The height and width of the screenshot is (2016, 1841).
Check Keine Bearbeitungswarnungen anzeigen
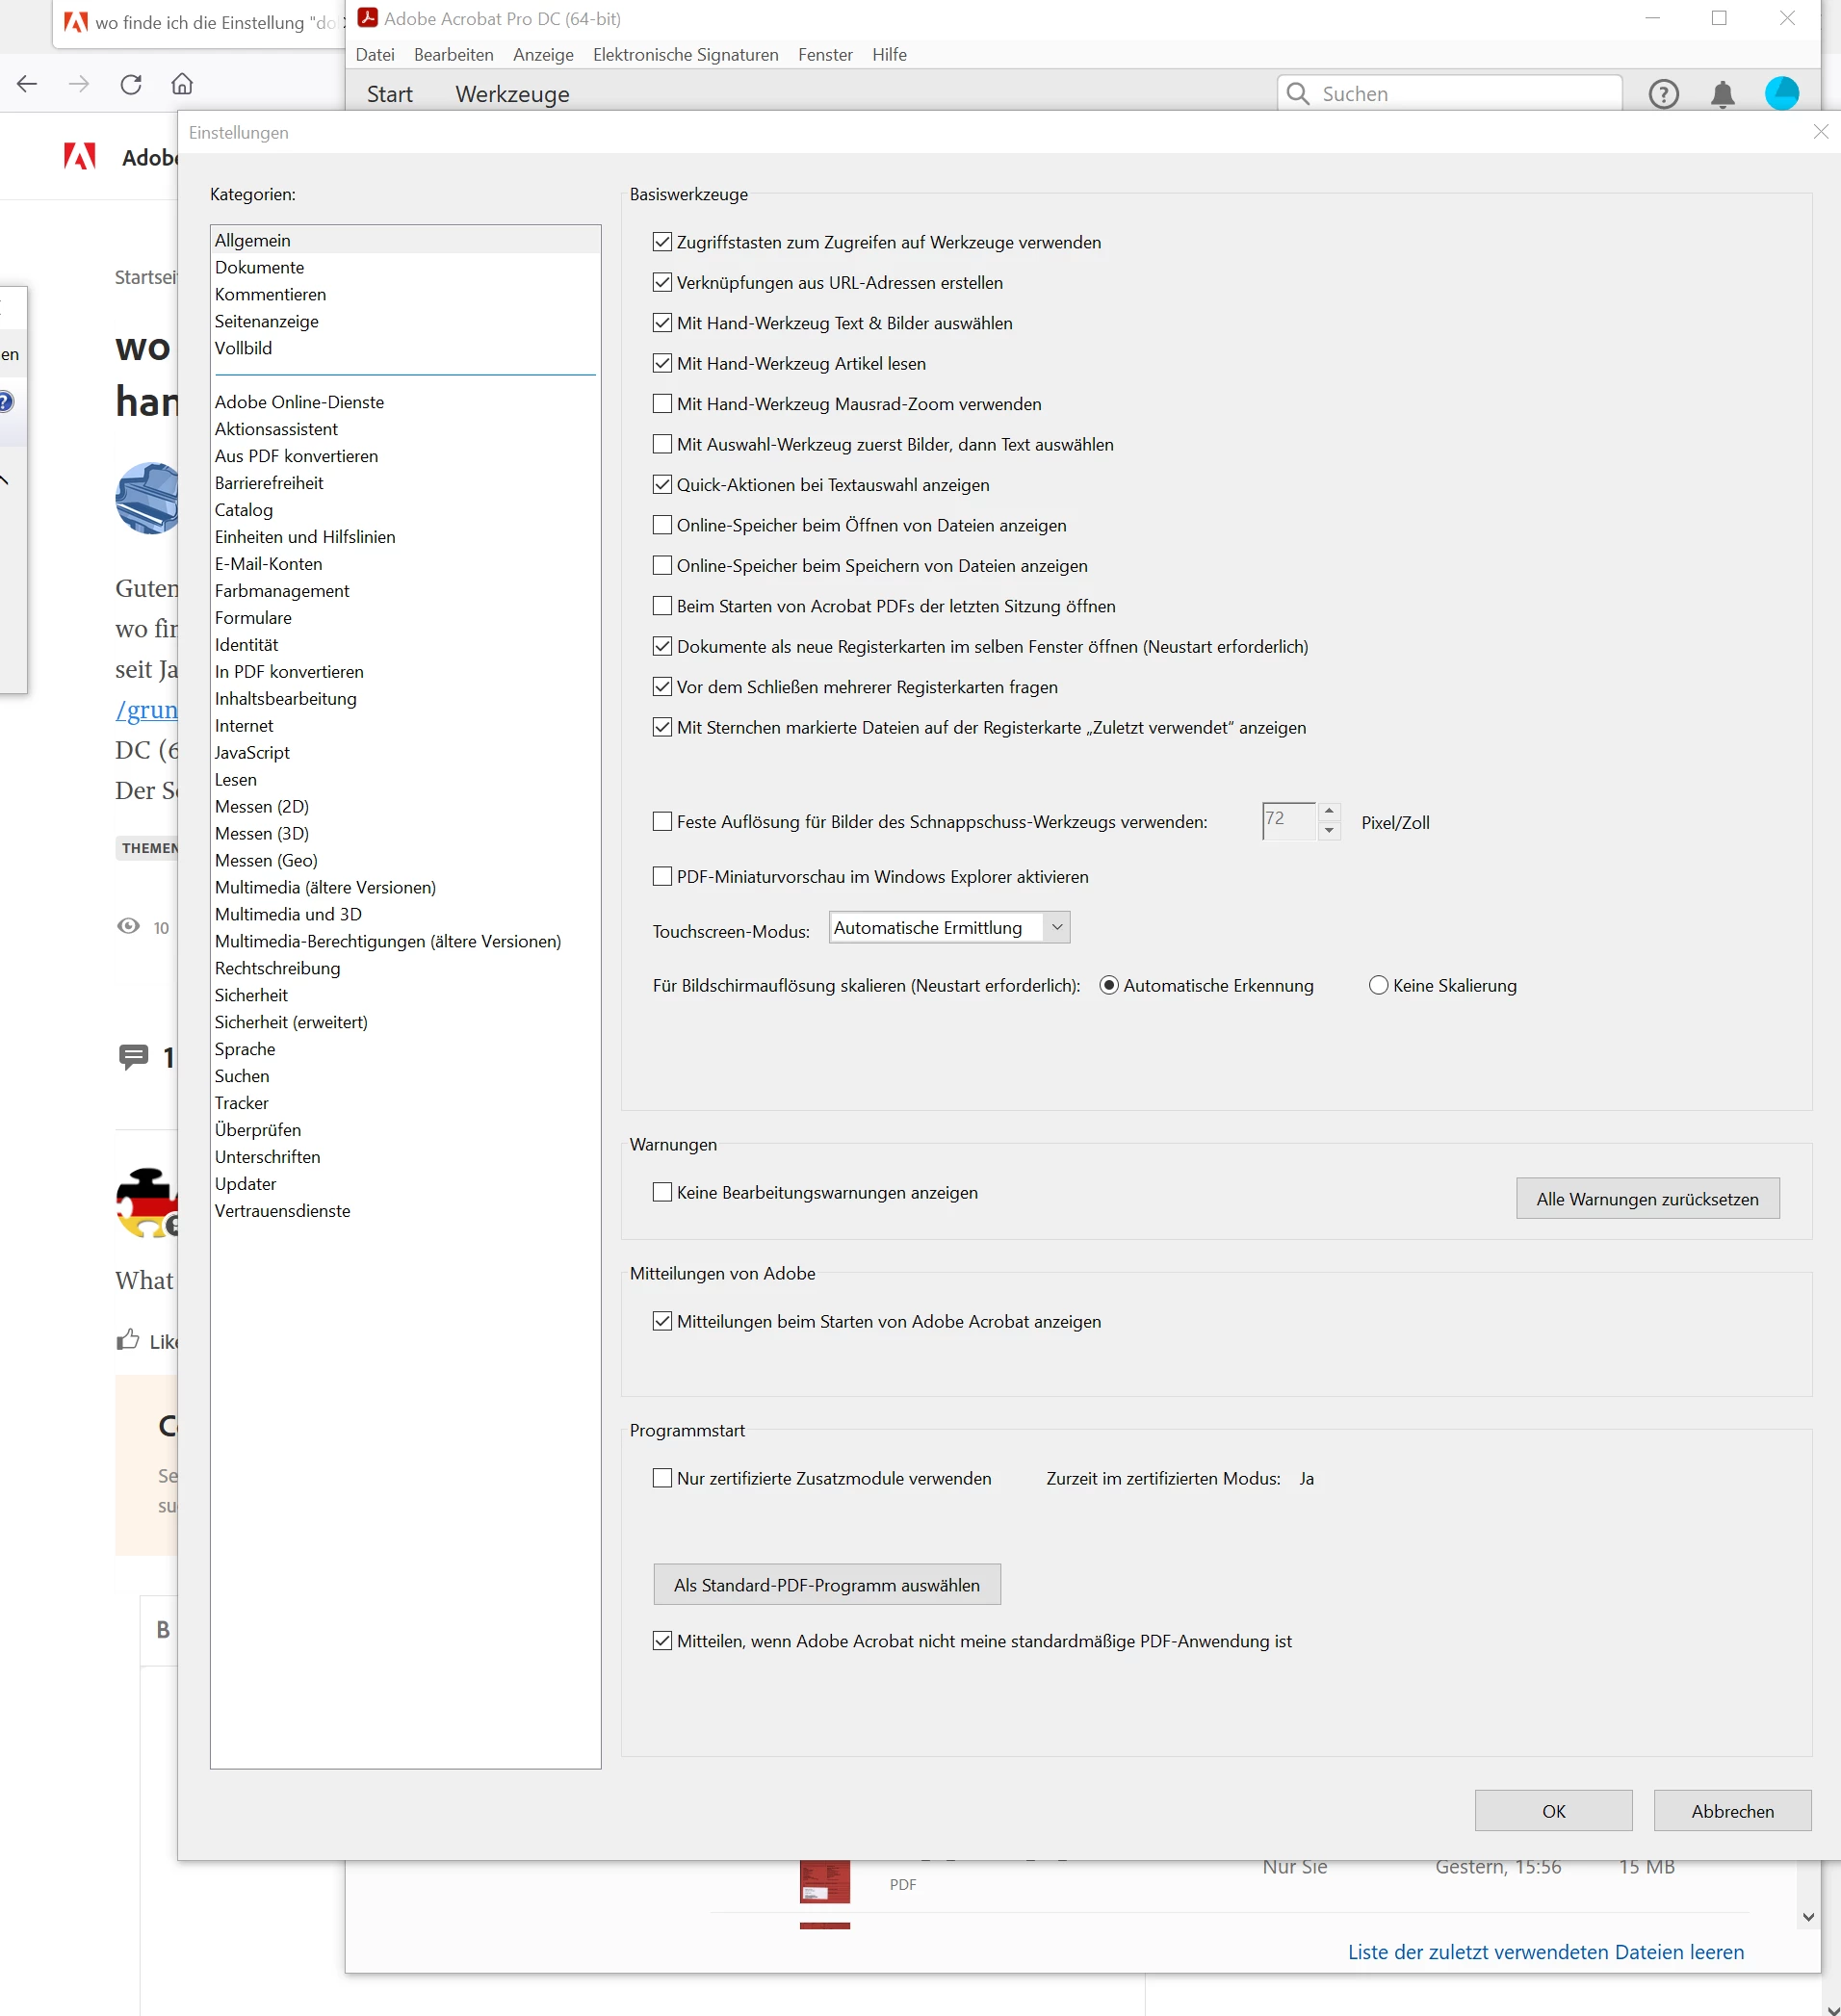point(662,1192)
